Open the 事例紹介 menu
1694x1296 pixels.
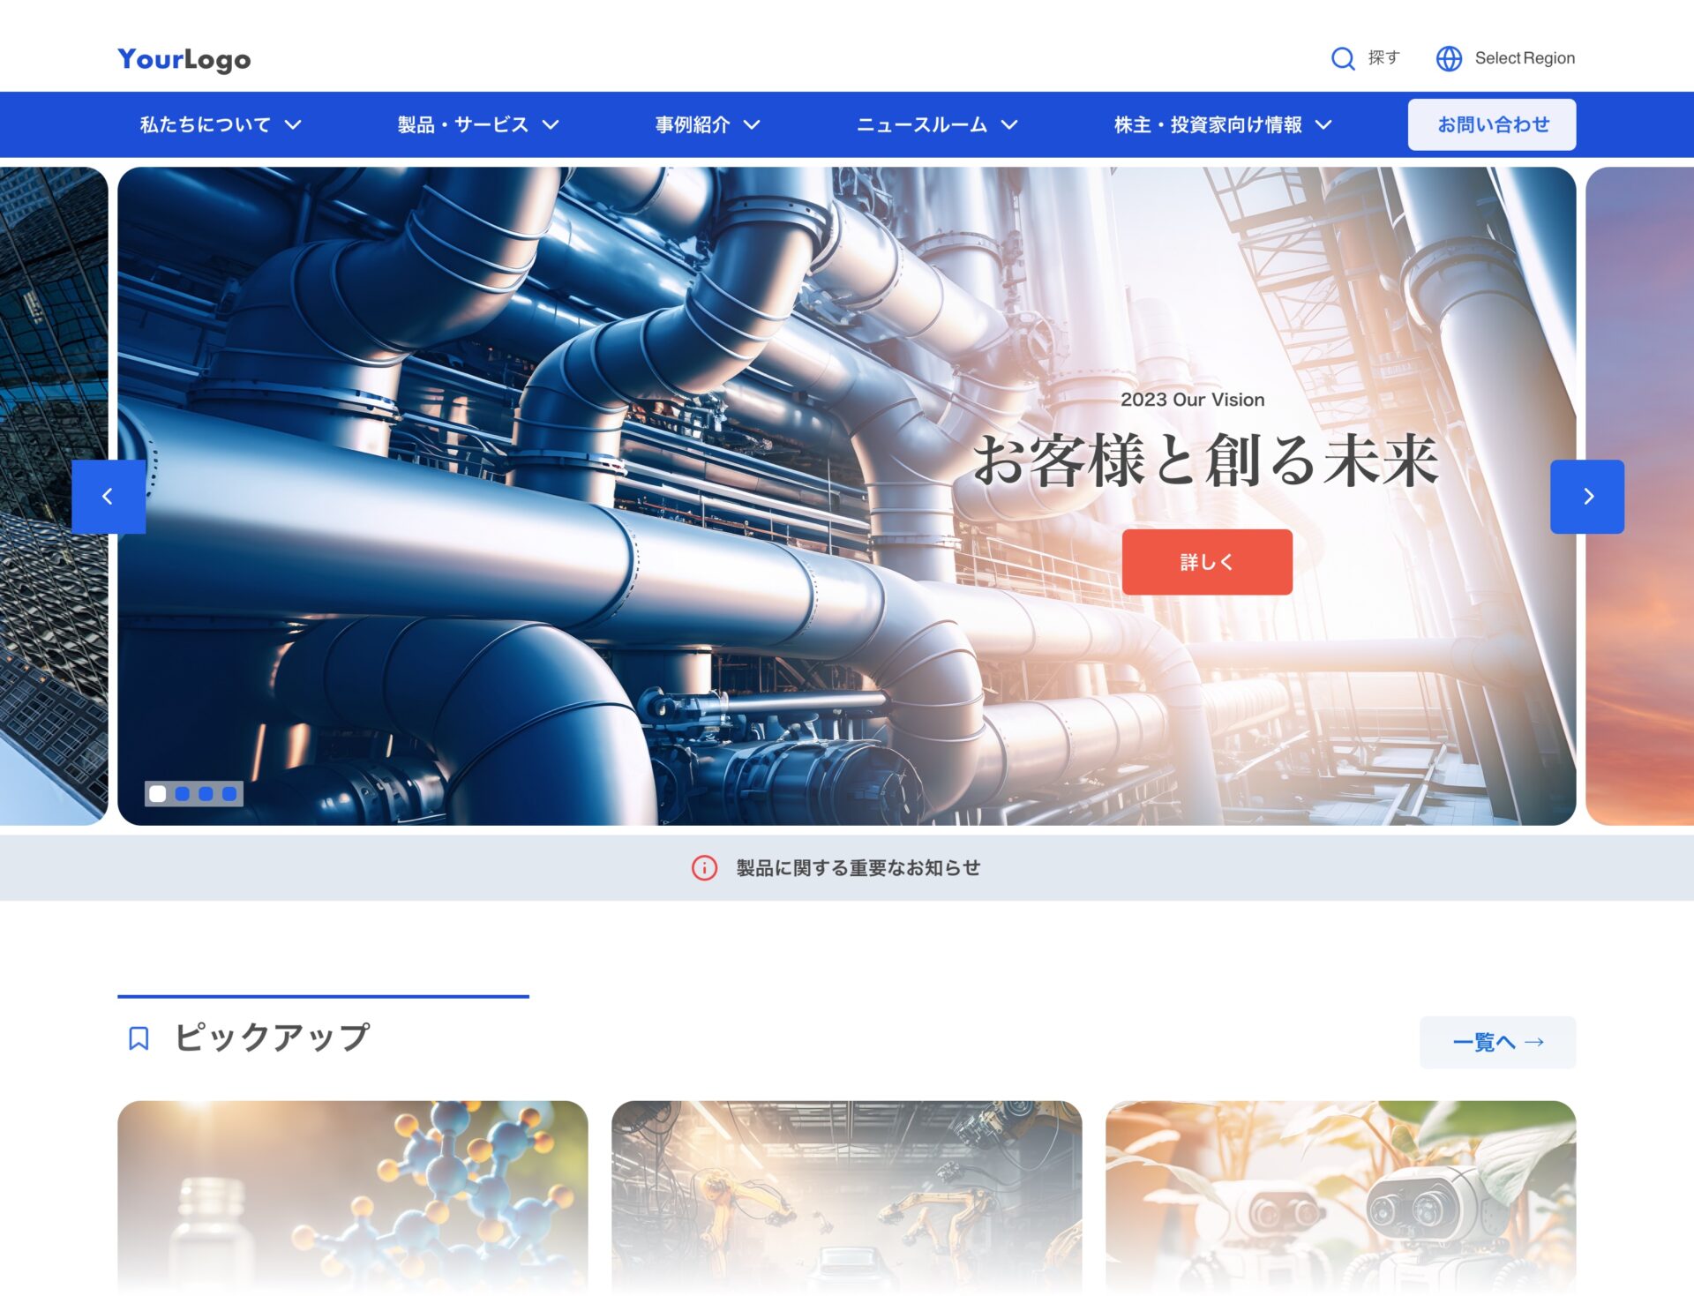coord(693,124)
